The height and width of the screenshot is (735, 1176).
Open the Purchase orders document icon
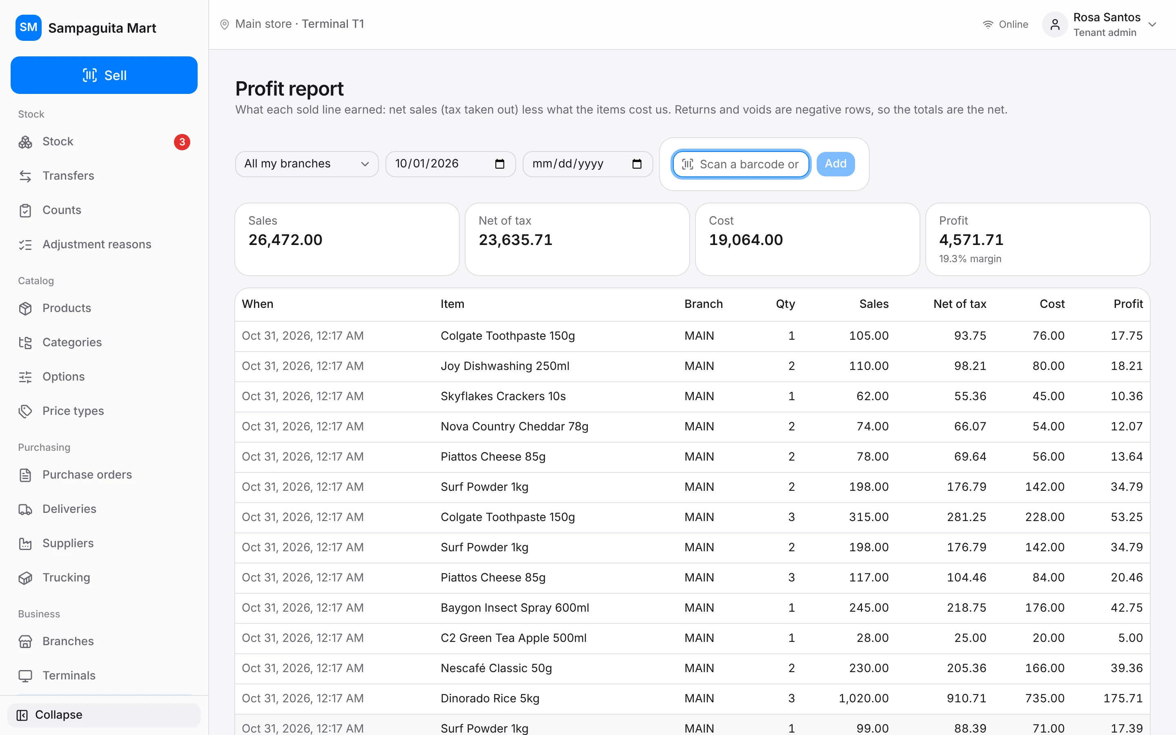(x=25, y=475)
